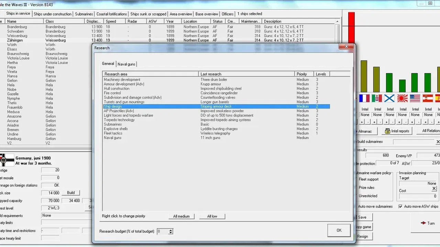This screenshot has width=440, height=247.
Task: Open the Intel level dropdown under France
Action: [364, 115]
